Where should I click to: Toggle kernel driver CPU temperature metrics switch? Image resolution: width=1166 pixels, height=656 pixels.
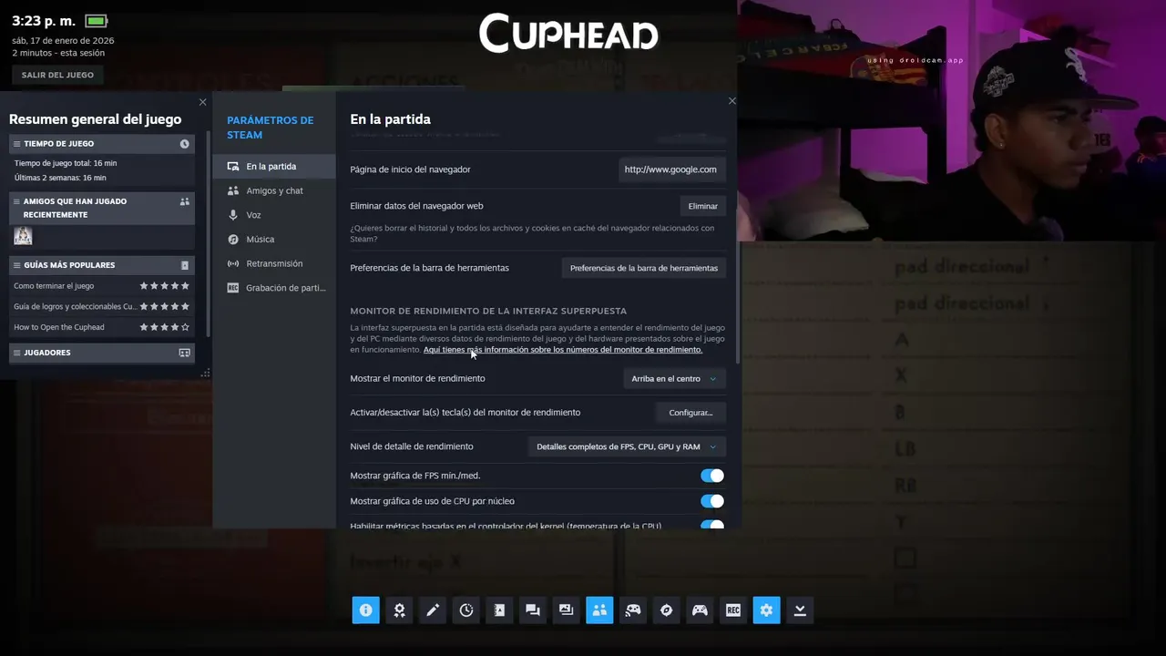click(712, 525)
